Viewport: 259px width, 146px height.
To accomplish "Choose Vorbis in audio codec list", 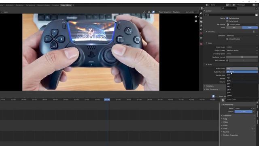I will tap(242, 96).
